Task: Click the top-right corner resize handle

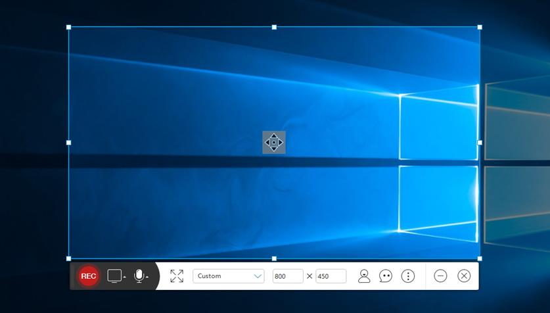Action: point(480,28)
